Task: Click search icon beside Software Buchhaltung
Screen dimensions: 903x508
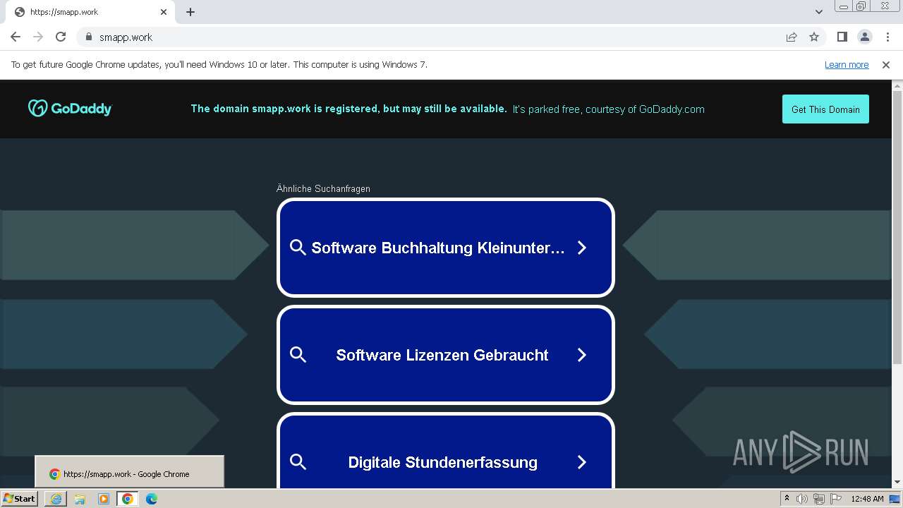Action: pyautogui.click(x=298, y=248)
